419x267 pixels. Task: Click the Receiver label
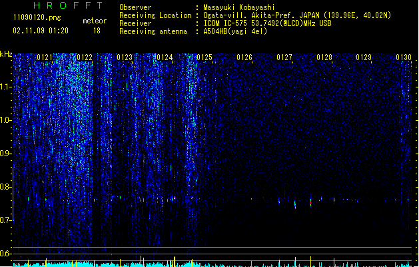pos(135,23)
